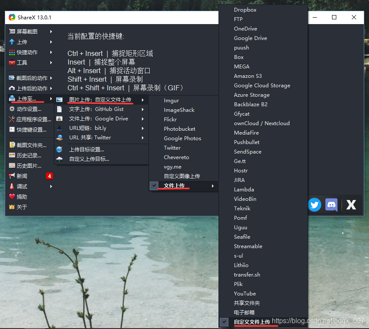Screen dimensions: 369x329
Task: Expand the 上传 submenu arrow
Action: [x=51, y=42]
